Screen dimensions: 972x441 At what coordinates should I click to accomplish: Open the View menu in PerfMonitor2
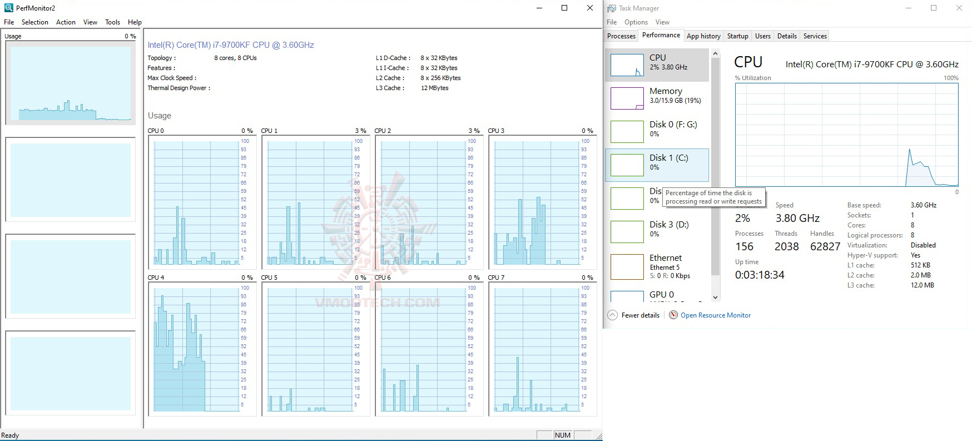pos(90,22)
